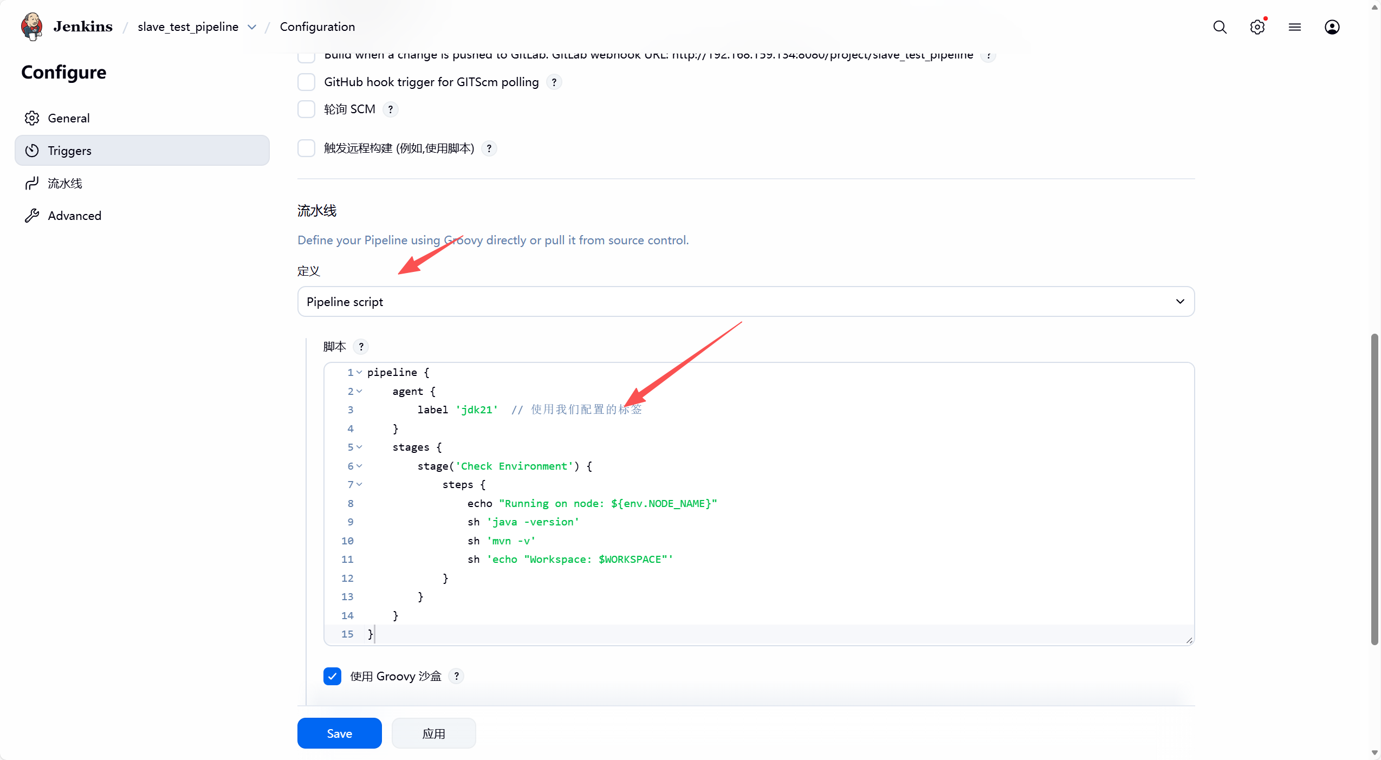Image resolution: width=1381 pixels, height=760 pixels.
Task: Open Manage Jenkins gear icon
Action: pos(1257,27)
